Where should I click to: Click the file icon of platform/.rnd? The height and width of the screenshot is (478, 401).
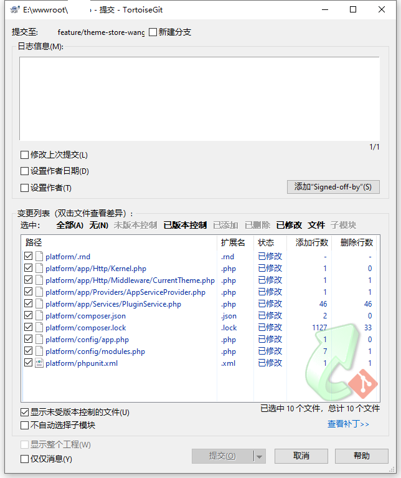[x=39, y=256]
